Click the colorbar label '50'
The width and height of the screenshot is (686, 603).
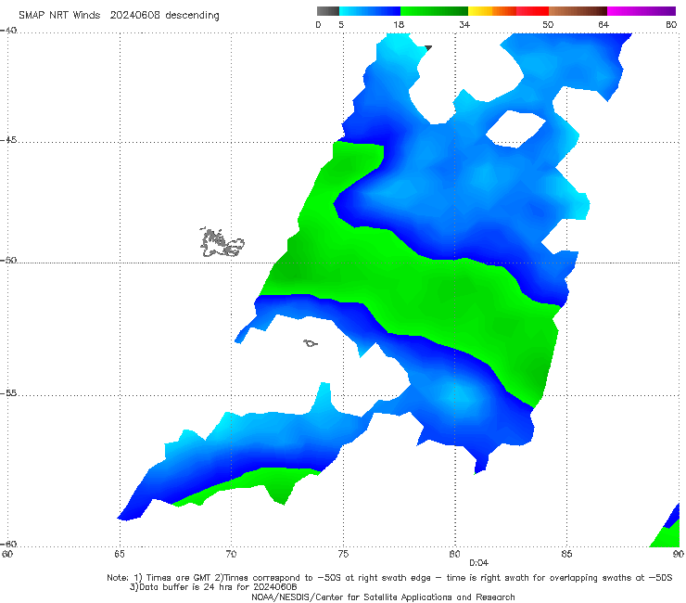pyautogui.click(x=548, y=25)
